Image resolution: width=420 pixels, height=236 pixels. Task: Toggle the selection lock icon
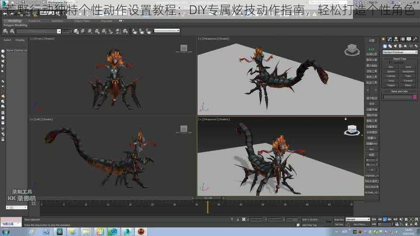238,219
